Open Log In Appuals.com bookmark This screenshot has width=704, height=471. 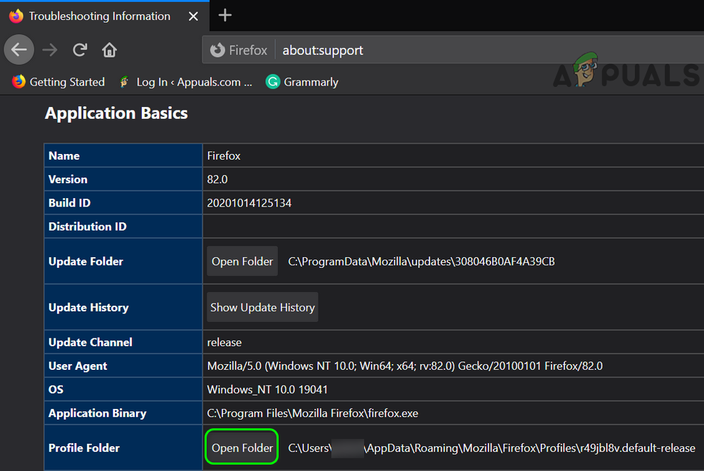click(x=185, y=82)
